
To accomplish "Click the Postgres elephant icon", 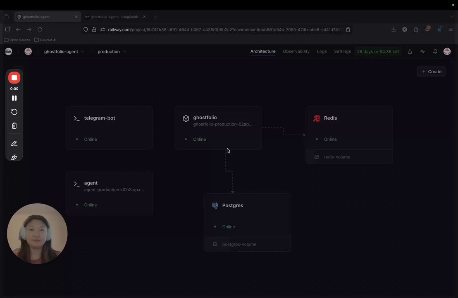I will click(215, 206).
